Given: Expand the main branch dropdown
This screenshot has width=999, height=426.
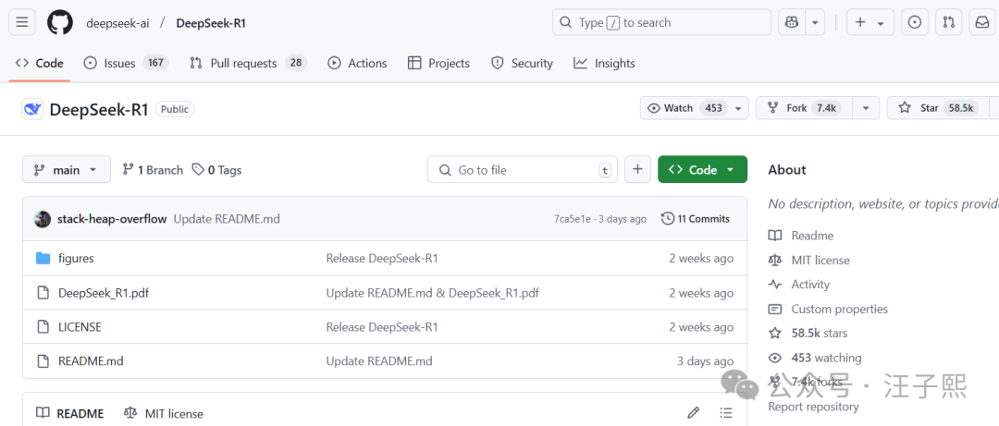Looking at the screenshot, I should point(67,170).
